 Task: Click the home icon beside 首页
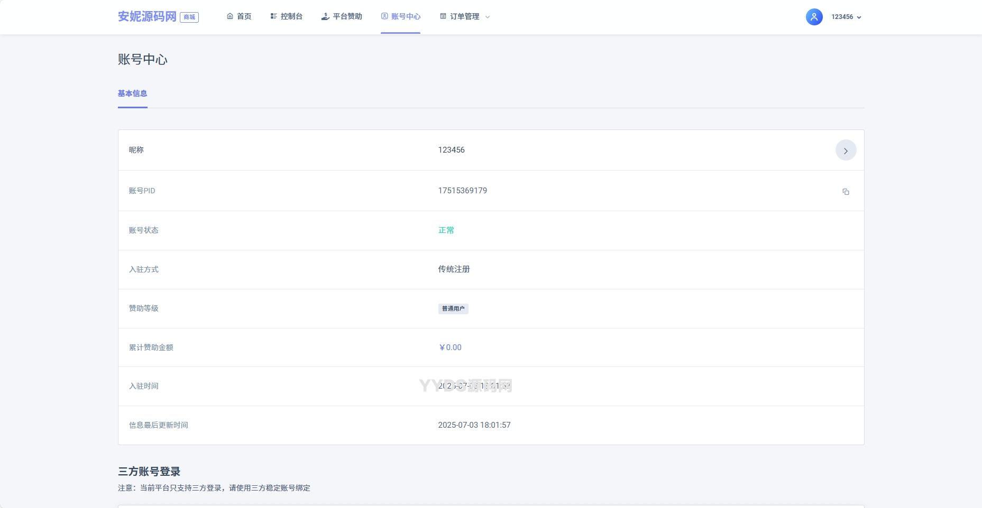[x=230, y=16]
